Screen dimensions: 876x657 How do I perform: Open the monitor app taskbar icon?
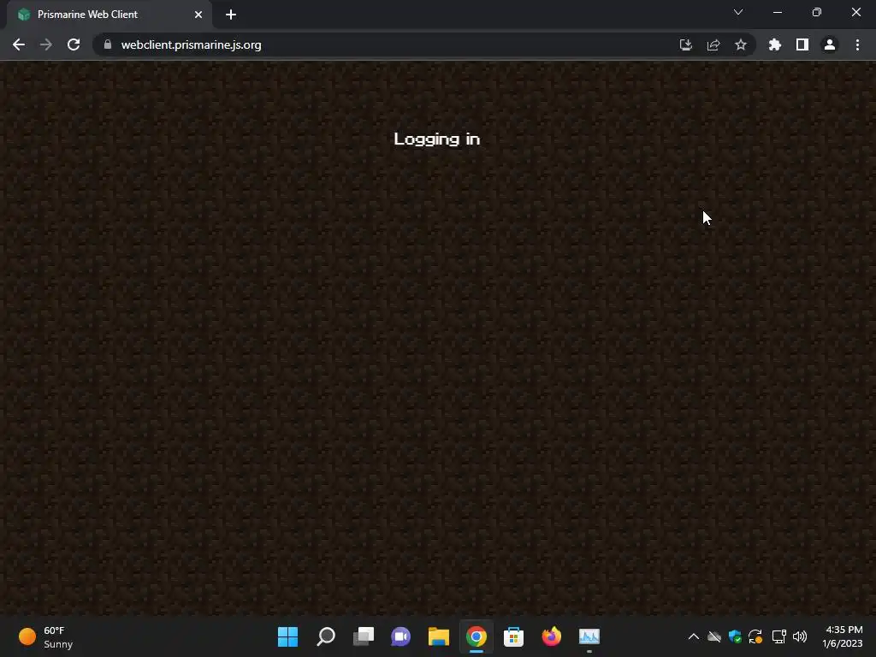[x=589, y=636]
